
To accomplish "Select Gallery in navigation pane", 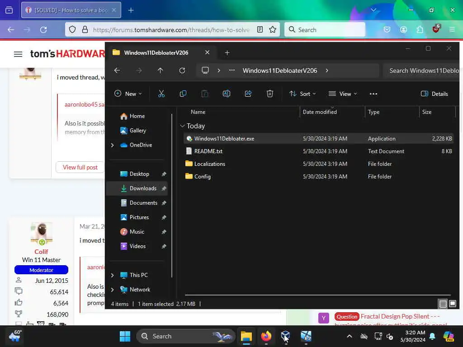I will [x=137, y=131].
